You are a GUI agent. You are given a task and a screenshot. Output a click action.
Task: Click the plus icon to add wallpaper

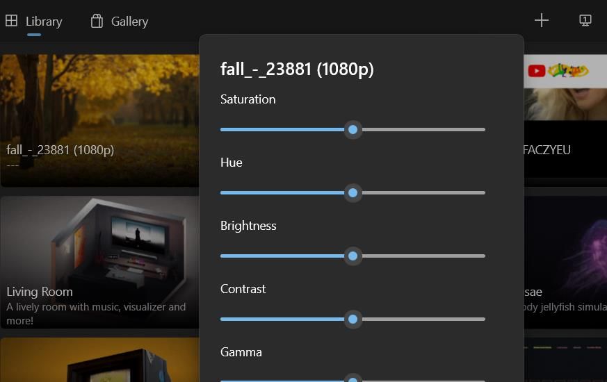tap(542, 20)
